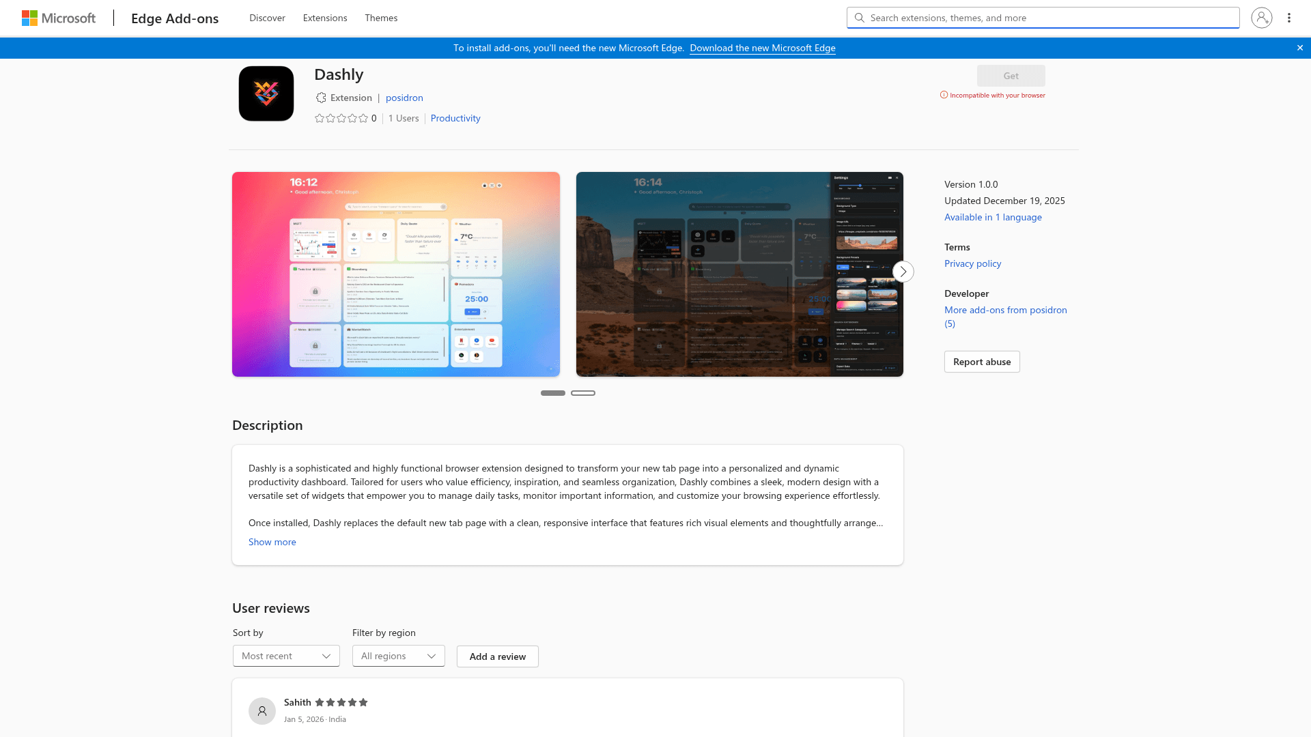Open the Most recent sort dropdown
1311x737 pixels.
(x=285, y=656)
